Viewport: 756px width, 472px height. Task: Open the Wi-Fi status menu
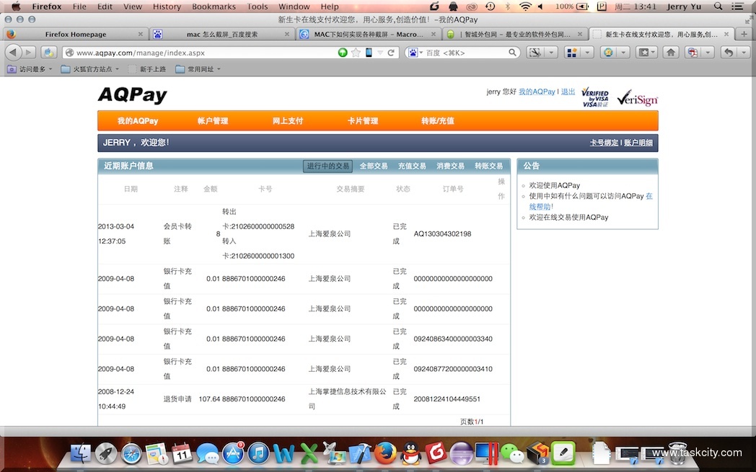pyautogui.click(x=525, y=6)
